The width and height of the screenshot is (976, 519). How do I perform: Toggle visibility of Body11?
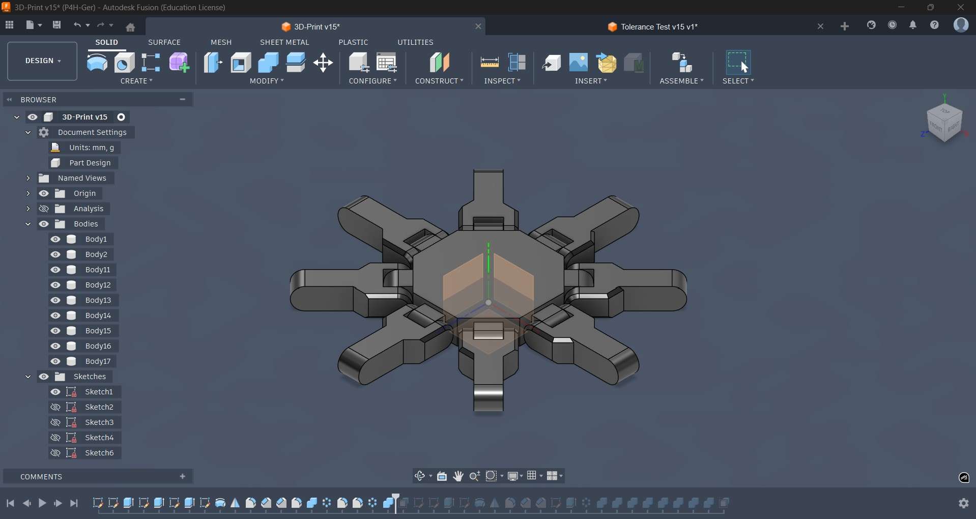(55, 270)
